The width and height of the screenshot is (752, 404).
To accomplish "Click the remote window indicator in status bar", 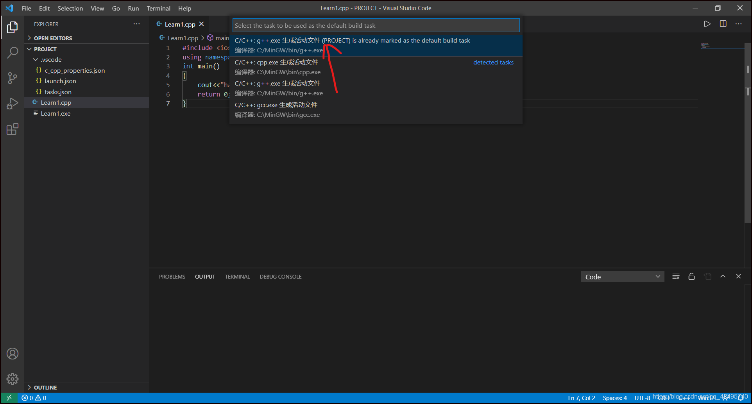I will coord(9,398).
